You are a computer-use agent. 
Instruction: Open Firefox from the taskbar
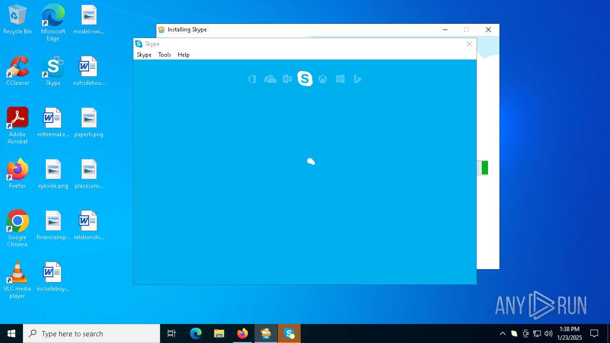coord(243,333)
